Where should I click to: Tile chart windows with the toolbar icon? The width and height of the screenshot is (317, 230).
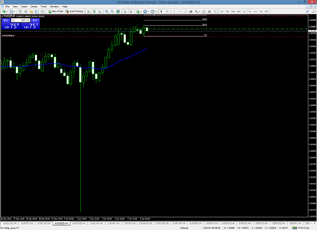pyautogui.click(x=118, y=12)
